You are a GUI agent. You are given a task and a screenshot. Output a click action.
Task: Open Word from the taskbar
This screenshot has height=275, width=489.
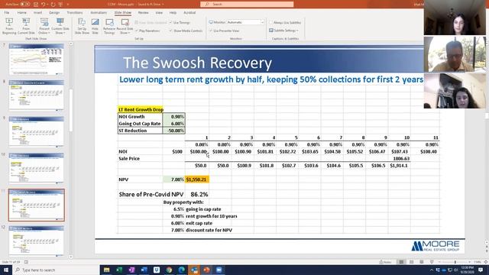tap(144, 270)
